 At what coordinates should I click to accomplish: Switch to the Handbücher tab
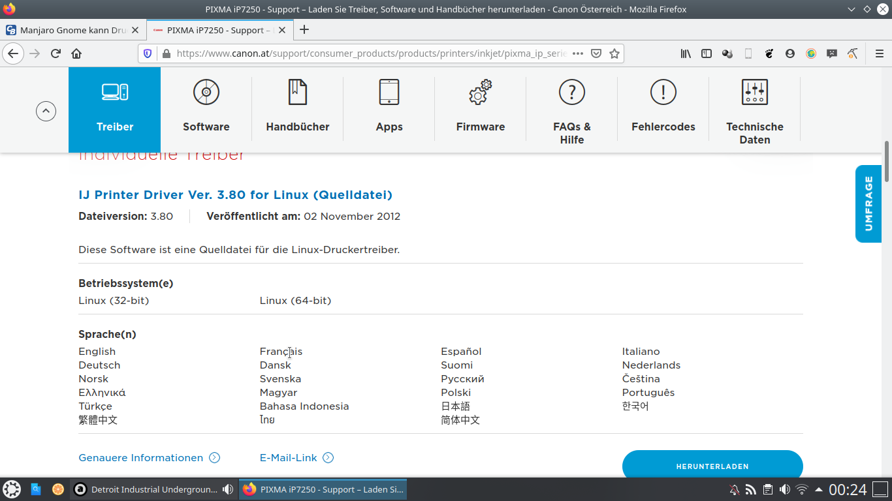(298, 110)
